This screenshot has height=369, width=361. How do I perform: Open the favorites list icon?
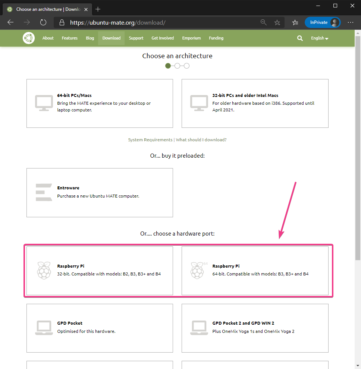295,23
